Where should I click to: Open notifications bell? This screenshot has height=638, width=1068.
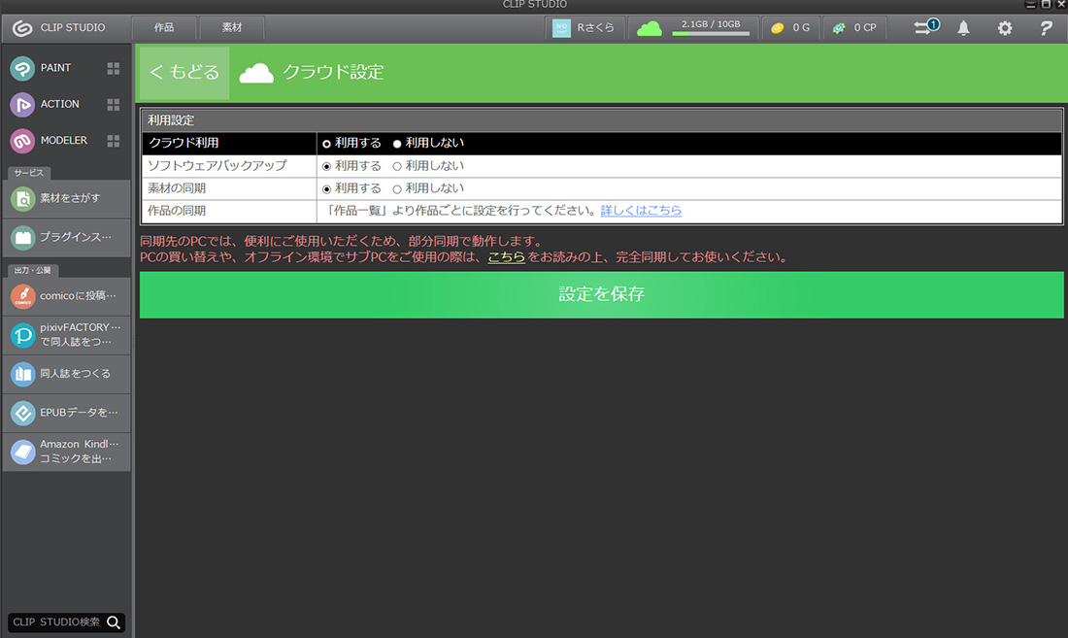[x=963, y=28]
